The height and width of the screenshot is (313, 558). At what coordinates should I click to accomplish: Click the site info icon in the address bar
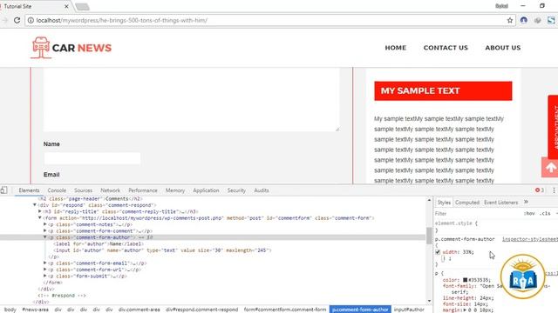[31, 20]
